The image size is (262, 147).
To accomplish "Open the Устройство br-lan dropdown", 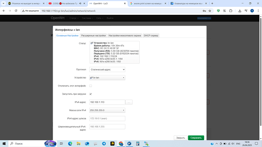I will click(x=107, y=78).
